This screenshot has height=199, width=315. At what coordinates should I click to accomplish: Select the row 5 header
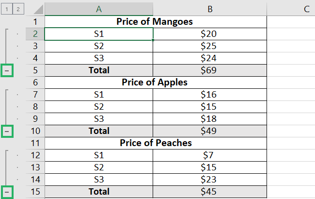pyautogui.click(x=35, y=70)
